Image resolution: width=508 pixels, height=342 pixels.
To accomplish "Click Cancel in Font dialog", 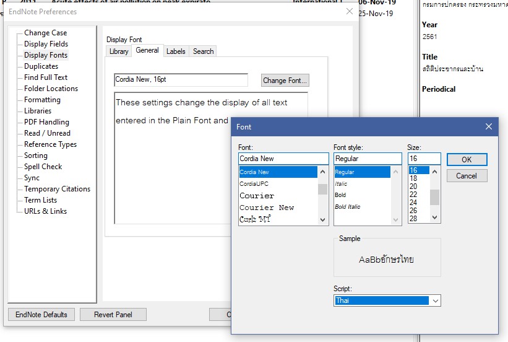I will (467, 176).
